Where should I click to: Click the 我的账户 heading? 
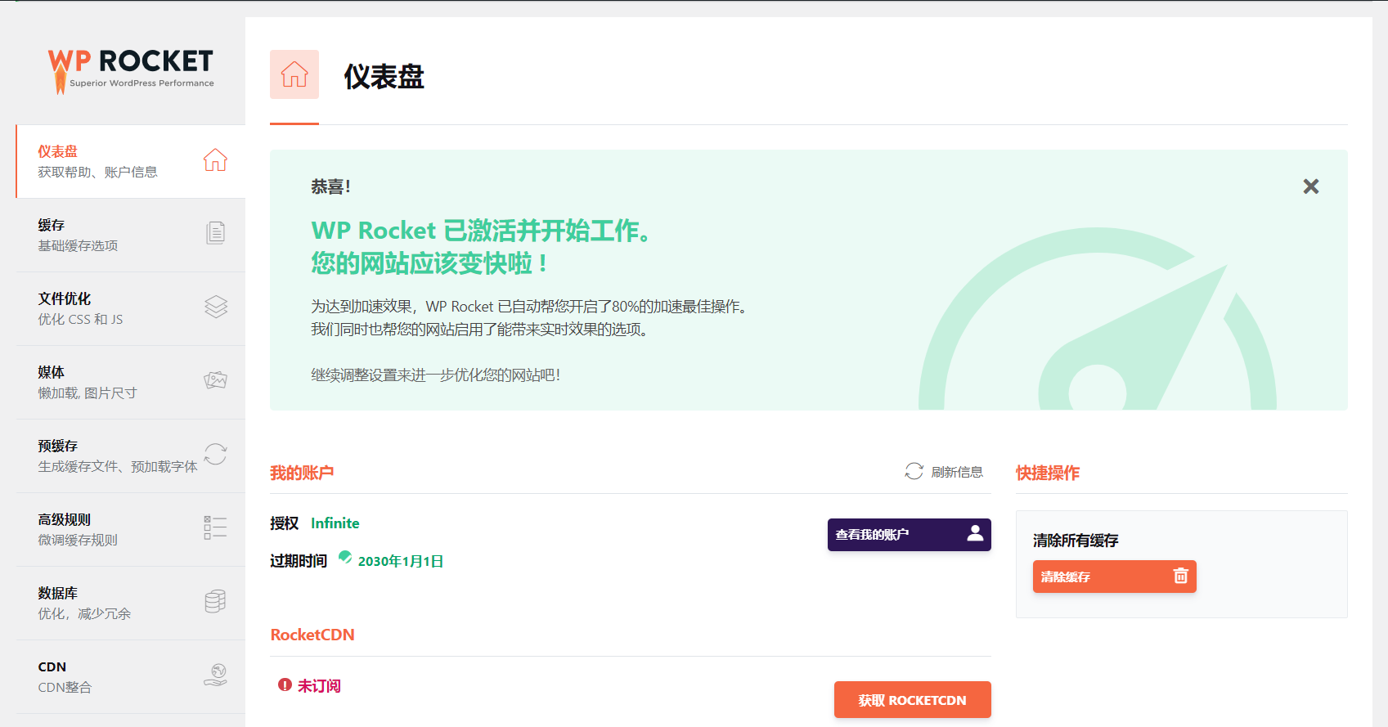tap(302, 473)
